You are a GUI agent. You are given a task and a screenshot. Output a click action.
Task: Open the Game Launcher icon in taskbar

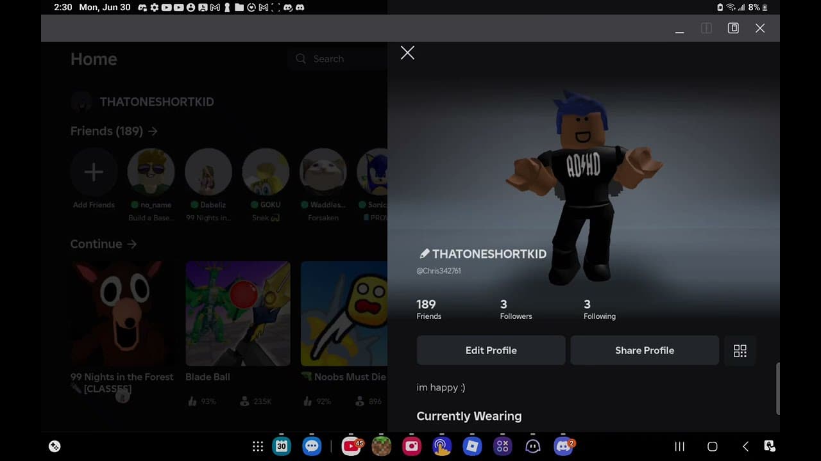click(x=503, y=446)
